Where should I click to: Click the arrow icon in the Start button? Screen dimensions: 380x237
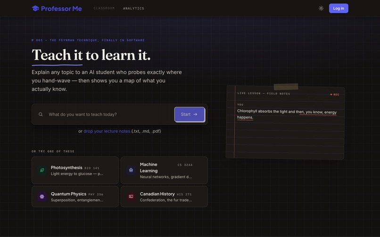point(195,114)
